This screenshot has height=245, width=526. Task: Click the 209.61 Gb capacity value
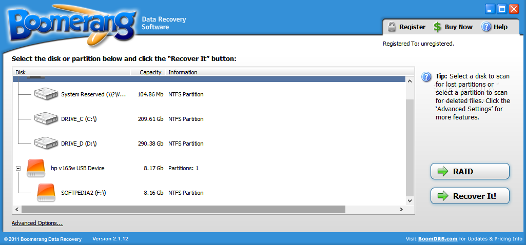click(150, 119)
